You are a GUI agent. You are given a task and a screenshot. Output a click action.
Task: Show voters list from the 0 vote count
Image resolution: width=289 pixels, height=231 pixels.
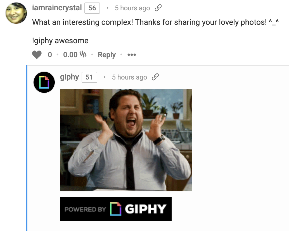click(50, 55)
